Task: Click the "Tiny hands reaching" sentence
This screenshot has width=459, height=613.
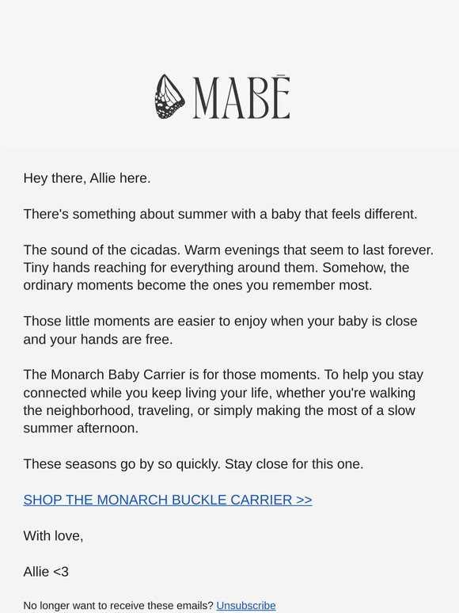Action: [171, 268]
